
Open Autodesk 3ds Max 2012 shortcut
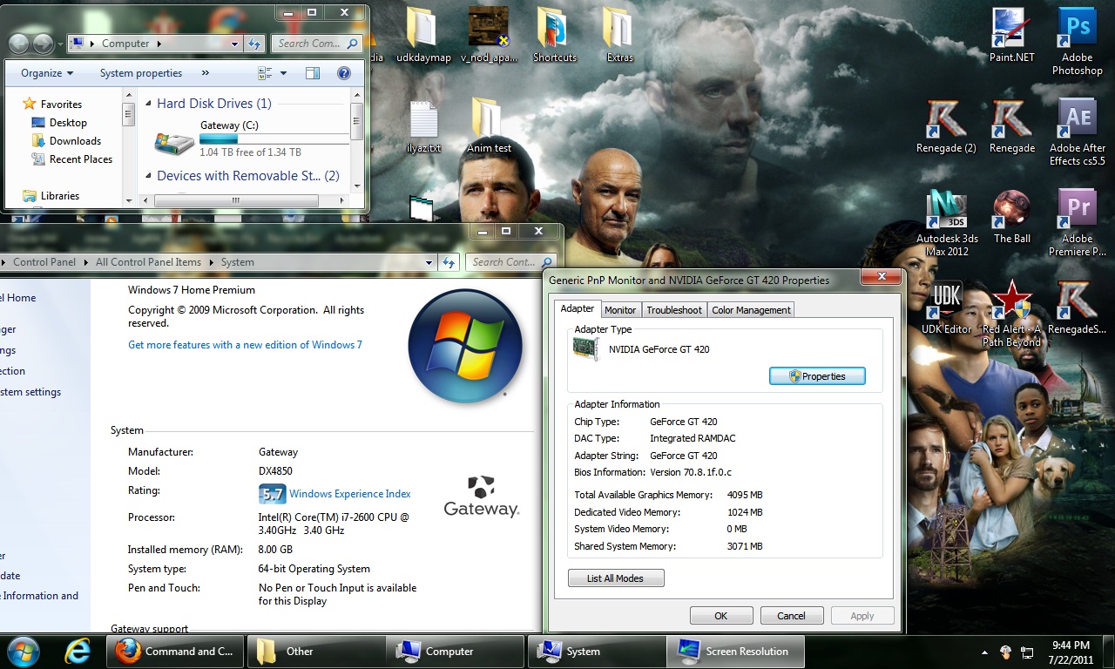[947, 211]
